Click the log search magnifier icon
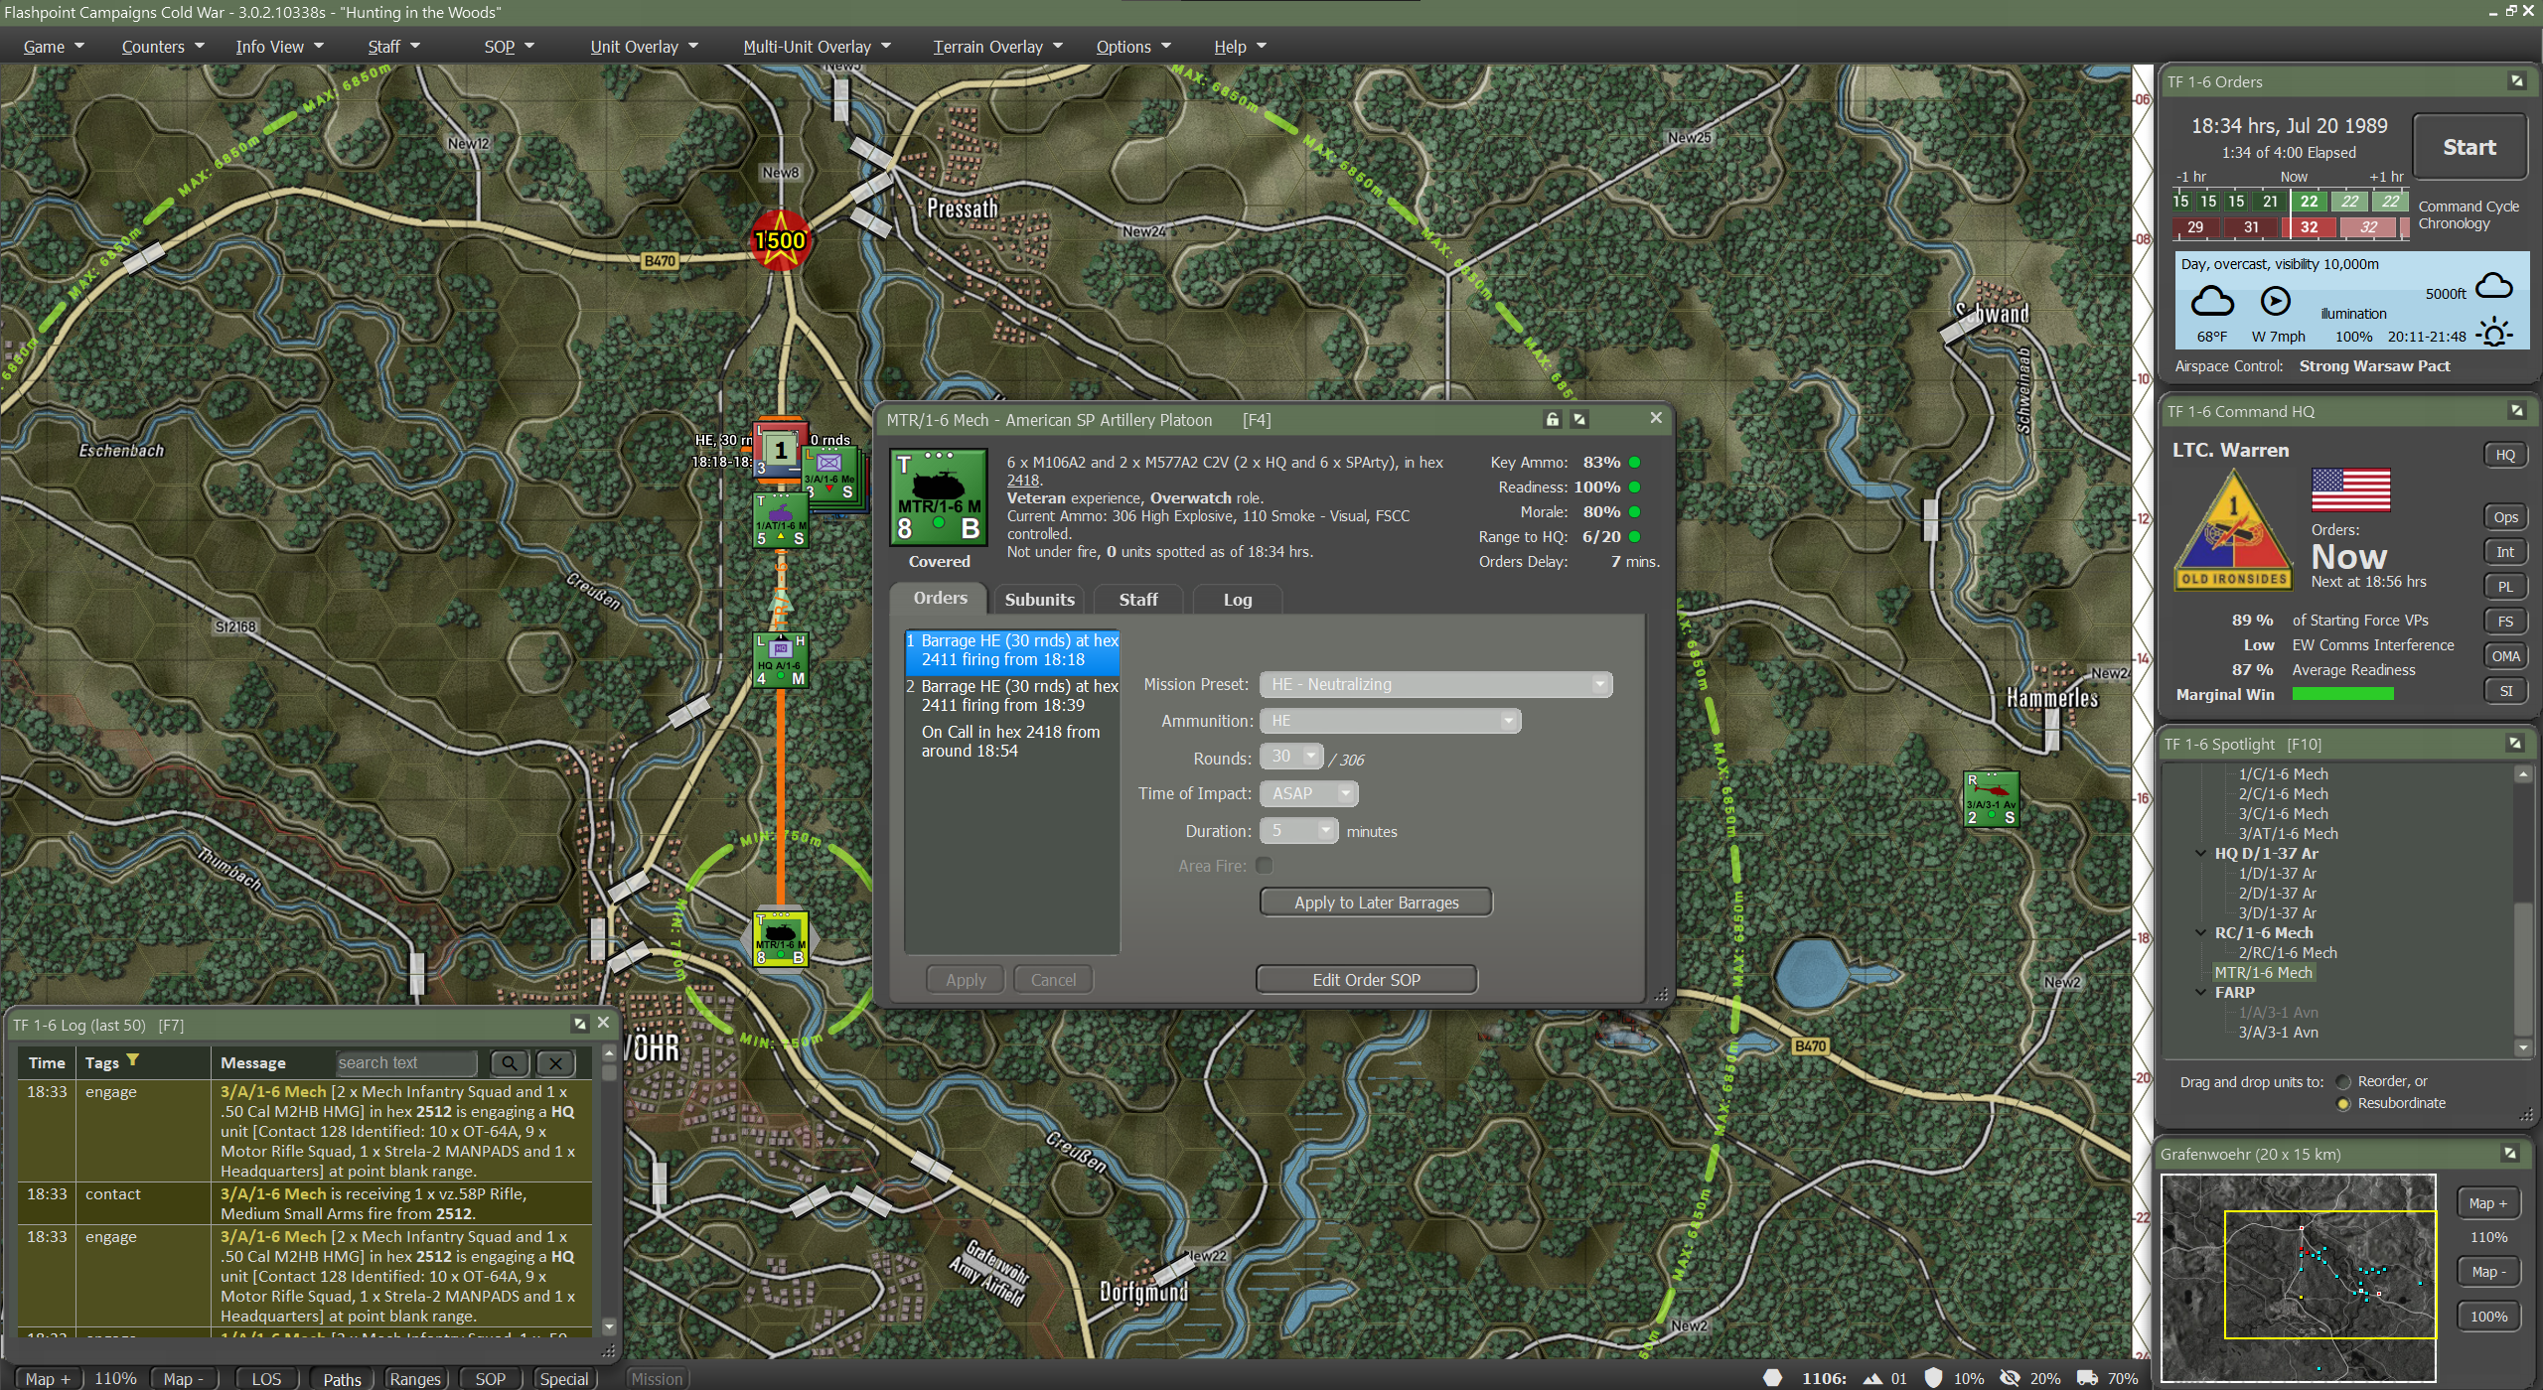This screenshot has height=1390, width=2543. click(x=509, y=1063)
